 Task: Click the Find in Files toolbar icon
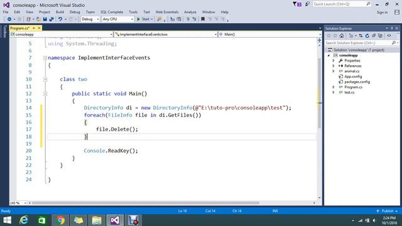[x=160, y=19]
